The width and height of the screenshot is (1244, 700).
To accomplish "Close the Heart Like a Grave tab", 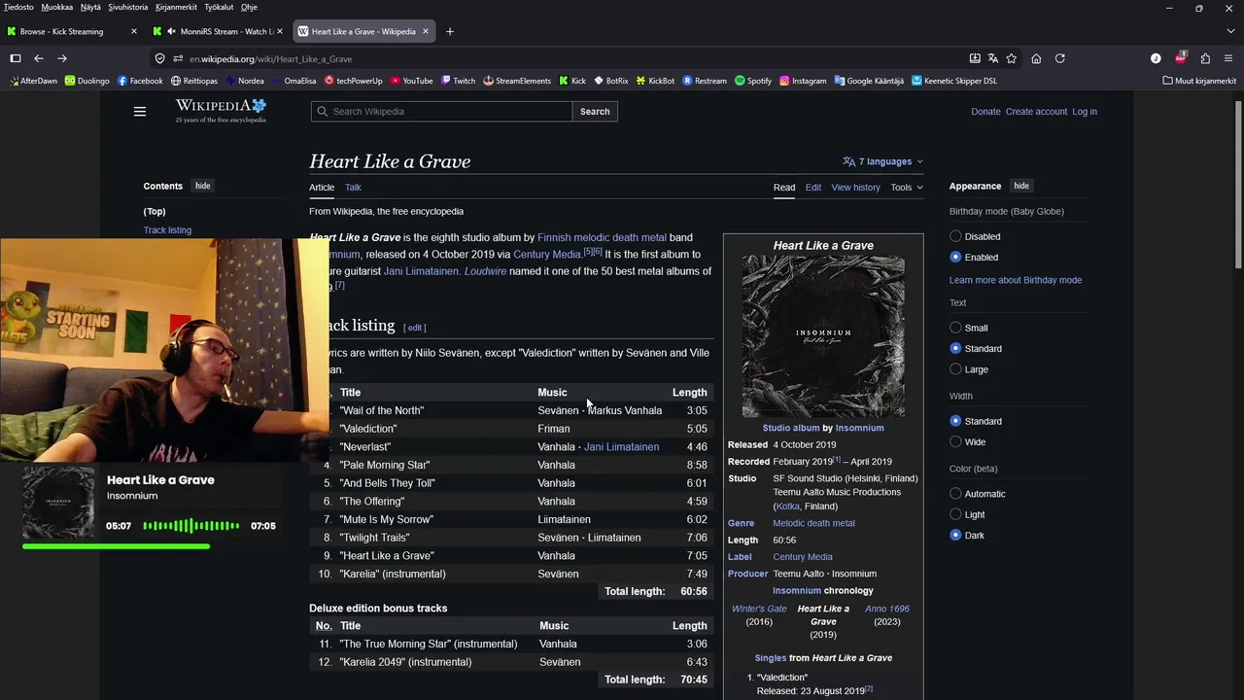I will tap(425, 31).
